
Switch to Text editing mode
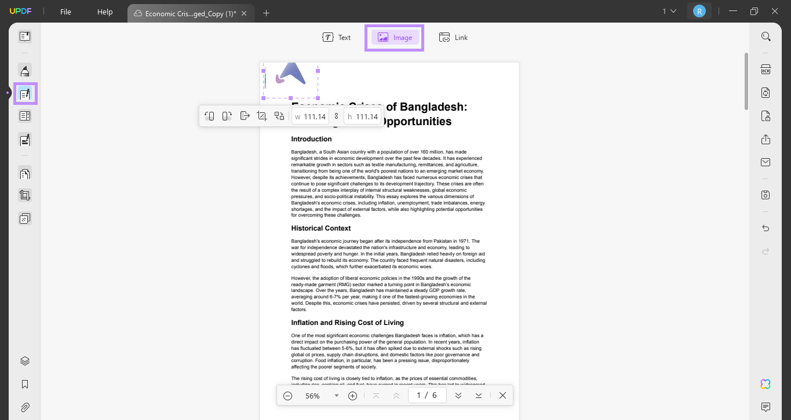tap(337, 37)
